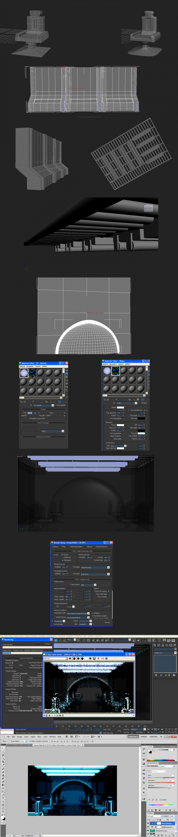Viewport: 178px width, 837px height.
Task: Select the Production radio button
Action: [53, 621]
